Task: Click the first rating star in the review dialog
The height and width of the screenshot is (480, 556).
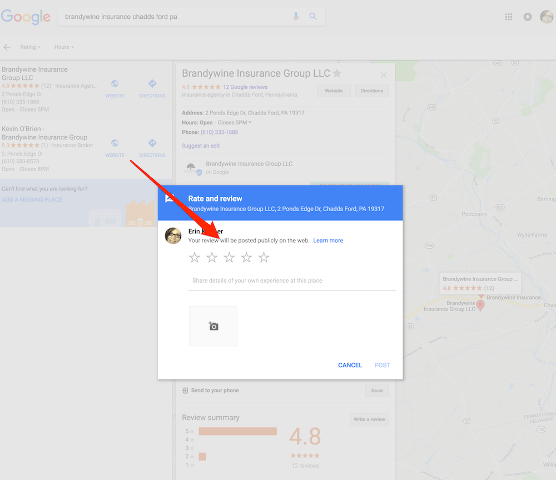Action: tap(194, 257)
